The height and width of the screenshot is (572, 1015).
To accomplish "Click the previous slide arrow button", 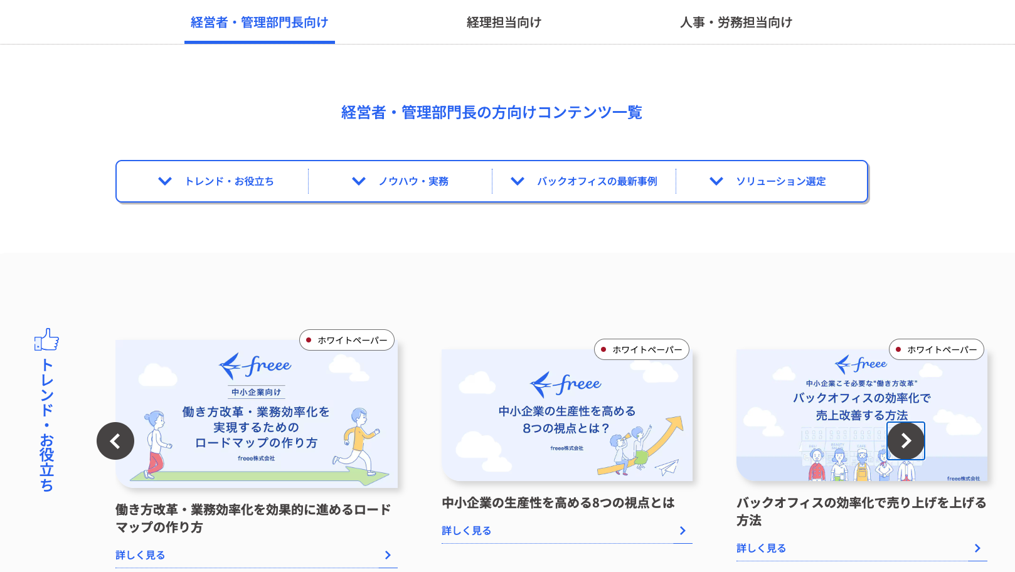I will coord(115,441).
